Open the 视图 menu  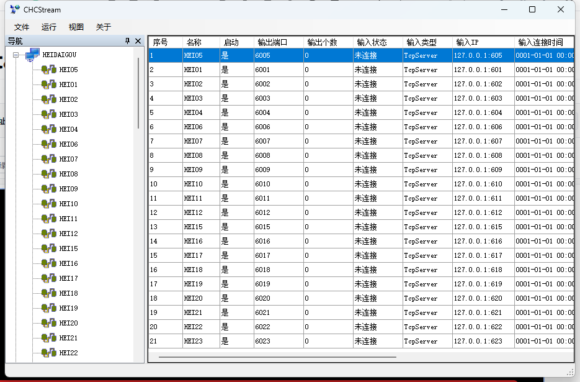76,27
